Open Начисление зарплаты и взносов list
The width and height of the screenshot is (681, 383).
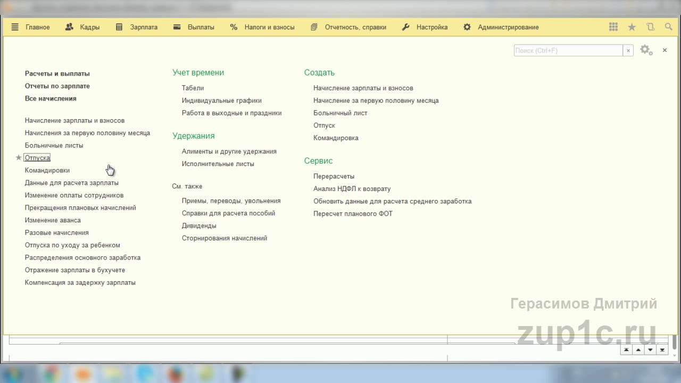(74, 120)
